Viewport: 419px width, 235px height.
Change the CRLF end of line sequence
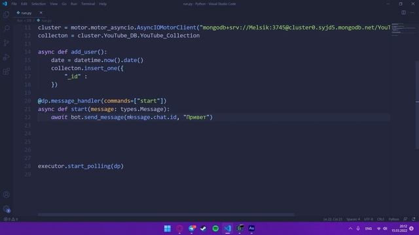click(380, 219)
